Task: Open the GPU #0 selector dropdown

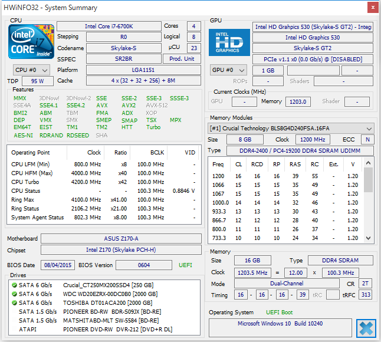Action: pos(228,70)
